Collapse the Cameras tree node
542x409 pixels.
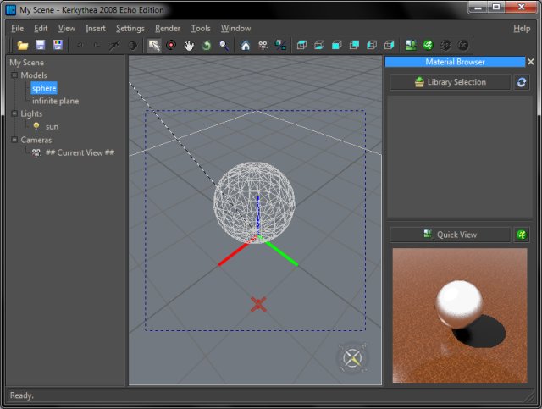14,140
